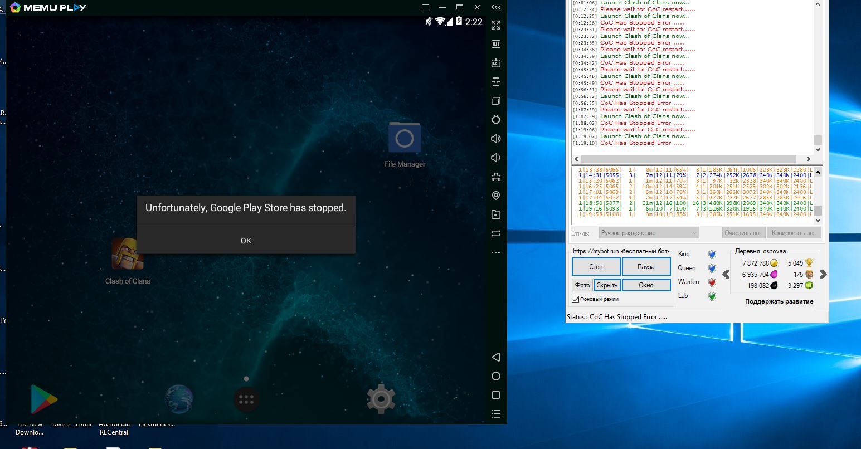Open the app drawer dots icon
This screenshot has height=449, width=861.
pyautogui.click(x=246, y=399)
